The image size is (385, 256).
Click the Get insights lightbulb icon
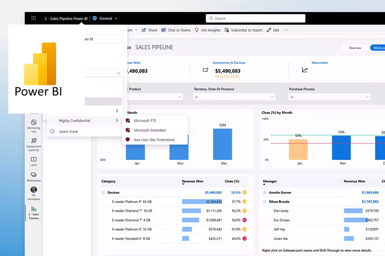click(197, 30)
